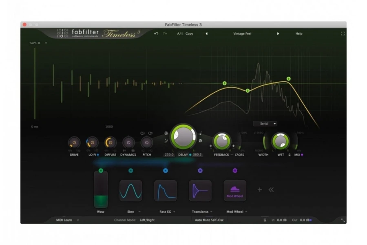Open the Sine source dropdown arrow
Image resolution: width=367 pixels, height=245 pixels.
point(139,212)
